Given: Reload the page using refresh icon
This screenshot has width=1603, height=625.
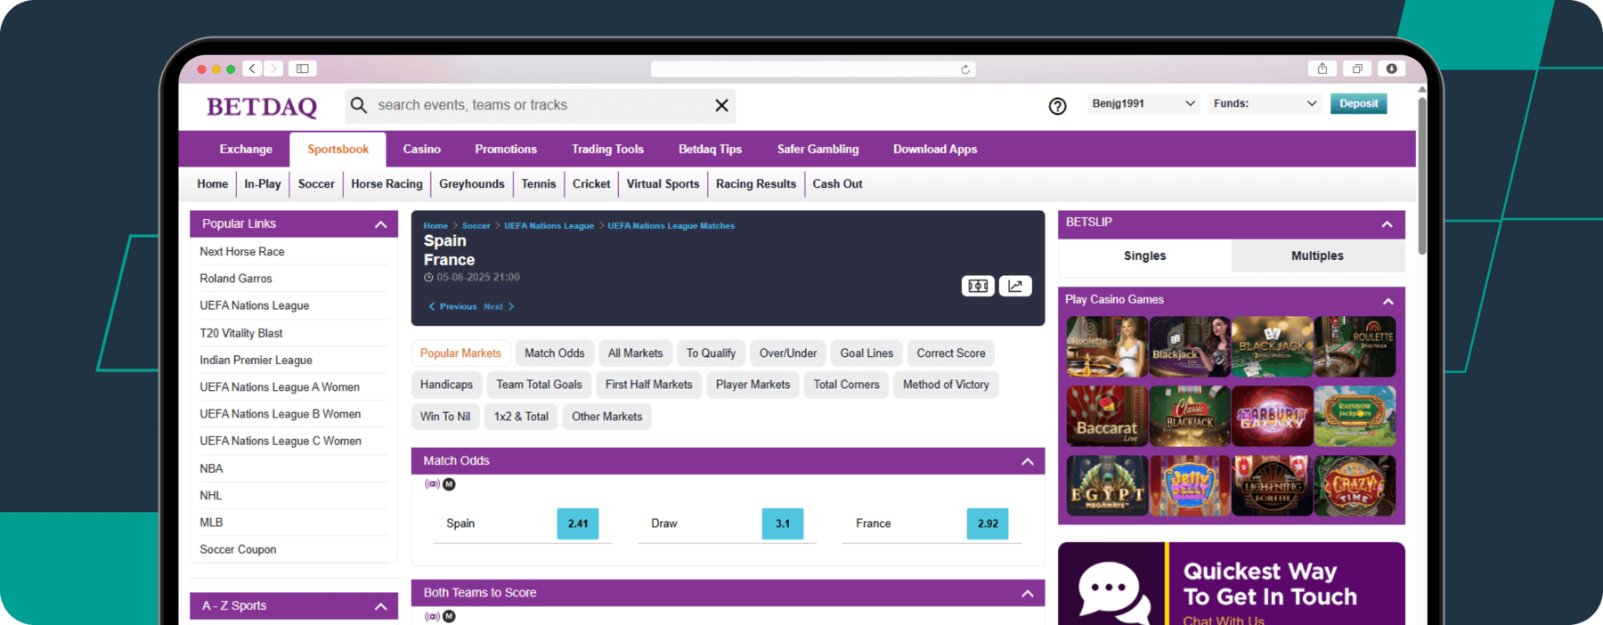Looking at the screenshot, I should pos(965,69).
